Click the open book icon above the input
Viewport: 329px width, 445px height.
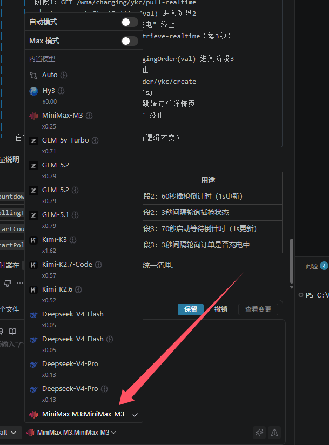(12, 331)
